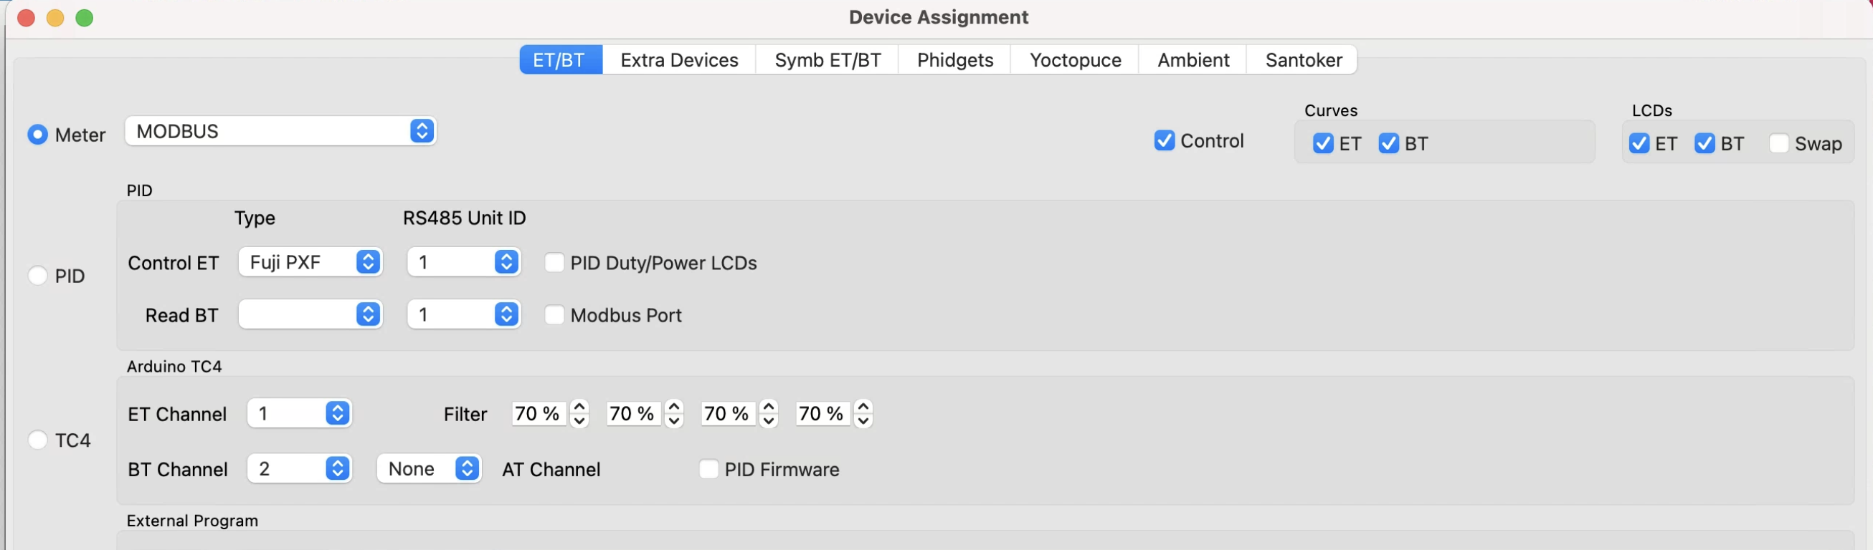
Task: Select the Meter radio button
Action: tap(39, 135)
